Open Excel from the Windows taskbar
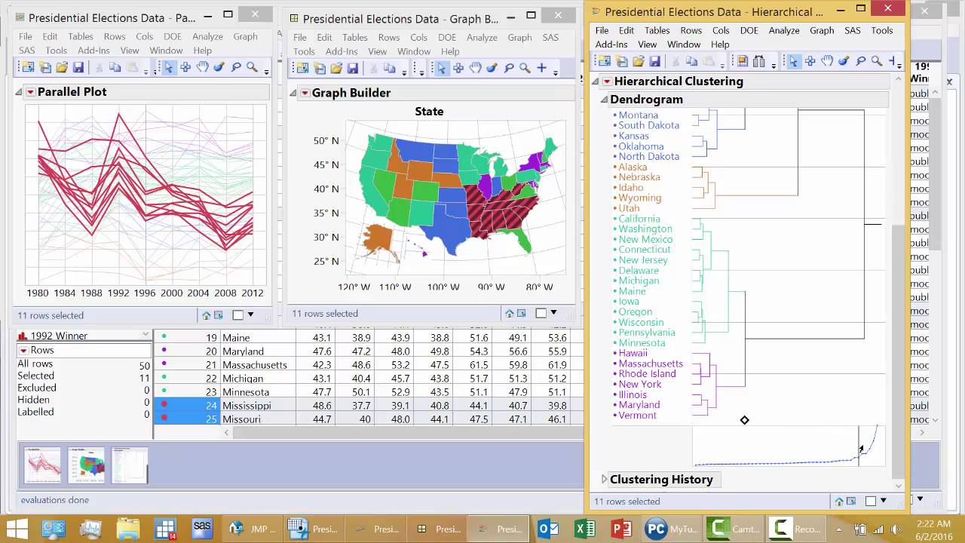This screenshot has width=965, height=543. pos(585,529)
